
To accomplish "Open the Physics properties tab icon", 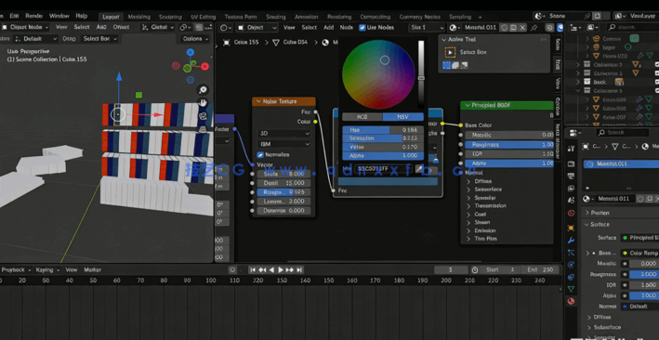I will pyautogui.click(x=571, y=265).
